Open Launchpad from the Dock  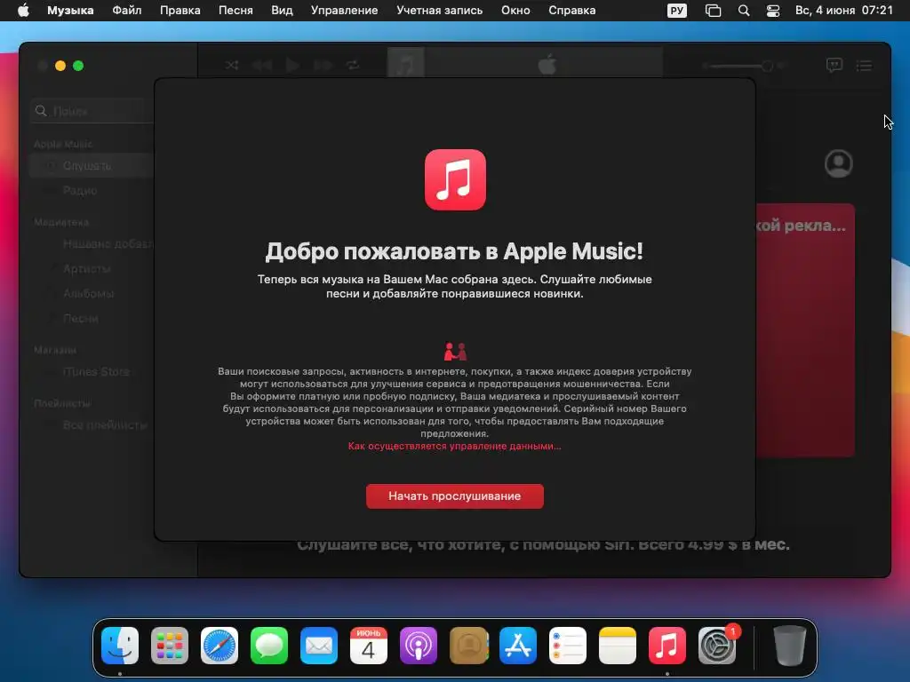pos(170,646)
